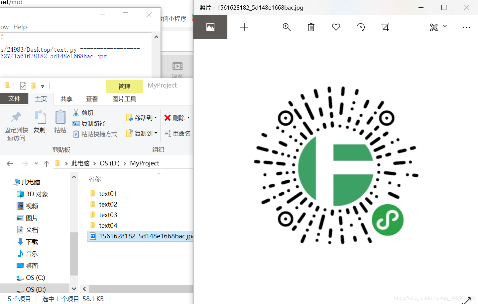This screenshot has width=478, height=304.
Task: Open the Copy to dropdown
Action: pos(142,133)
